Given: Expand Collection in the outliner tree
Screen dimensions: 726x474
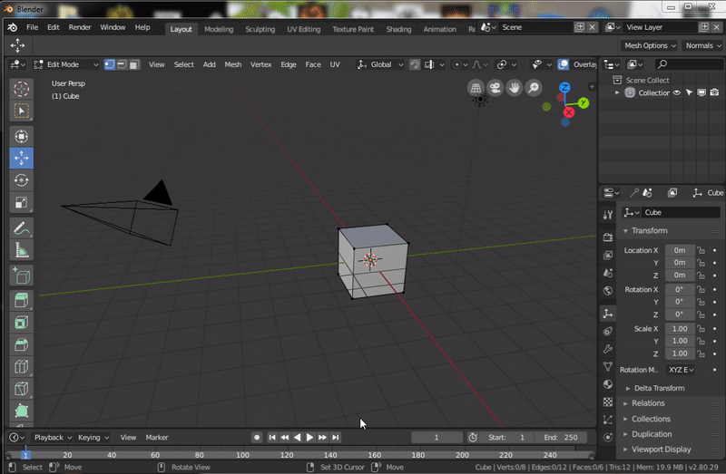Looking at the screenshot, I should tap(617, 92).
